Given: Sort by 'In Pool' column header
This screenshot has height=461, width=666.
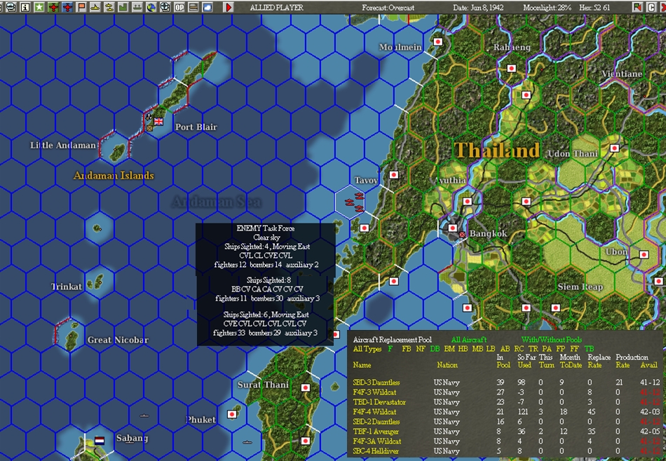Looking at the screenshot, I should [x=503, y=362].
